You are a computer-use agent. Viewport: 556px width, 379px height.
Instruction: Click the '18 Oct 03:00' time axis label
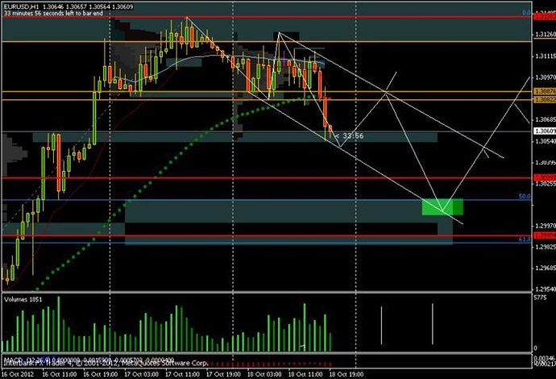point(264,374)
